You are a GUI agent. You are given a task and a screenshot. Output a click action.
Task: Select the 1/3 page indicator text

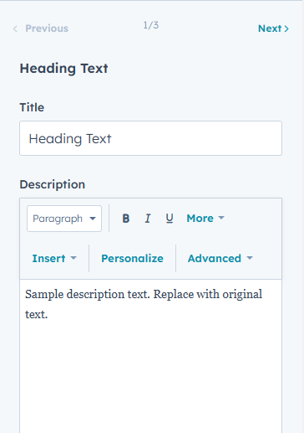pyautogui.click(x=151, y=25)
